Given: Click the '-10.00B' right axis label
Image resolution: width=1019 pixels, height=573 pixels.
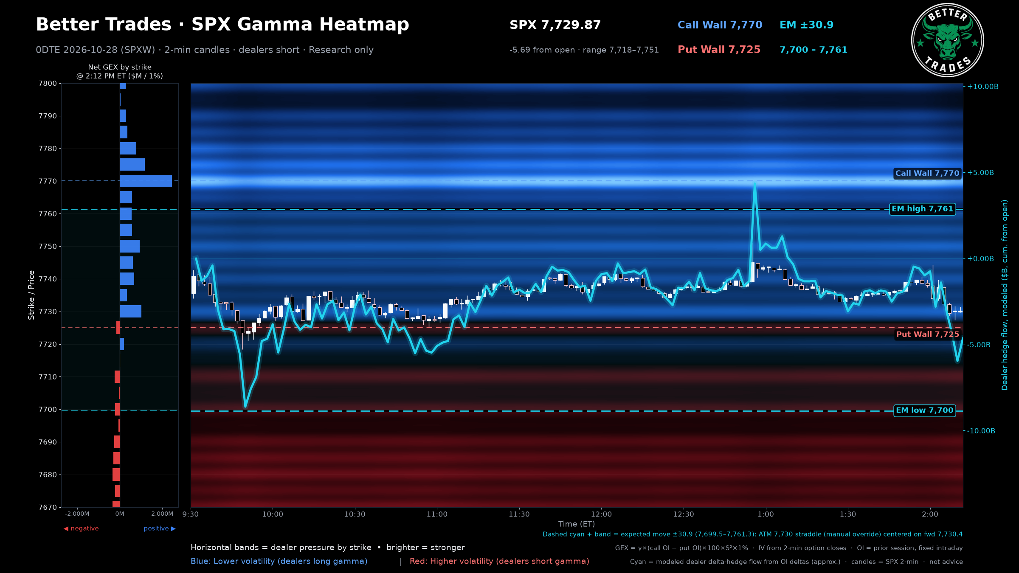Looking at the screenshot, I should pyautogui.click(x=981, y=431).
